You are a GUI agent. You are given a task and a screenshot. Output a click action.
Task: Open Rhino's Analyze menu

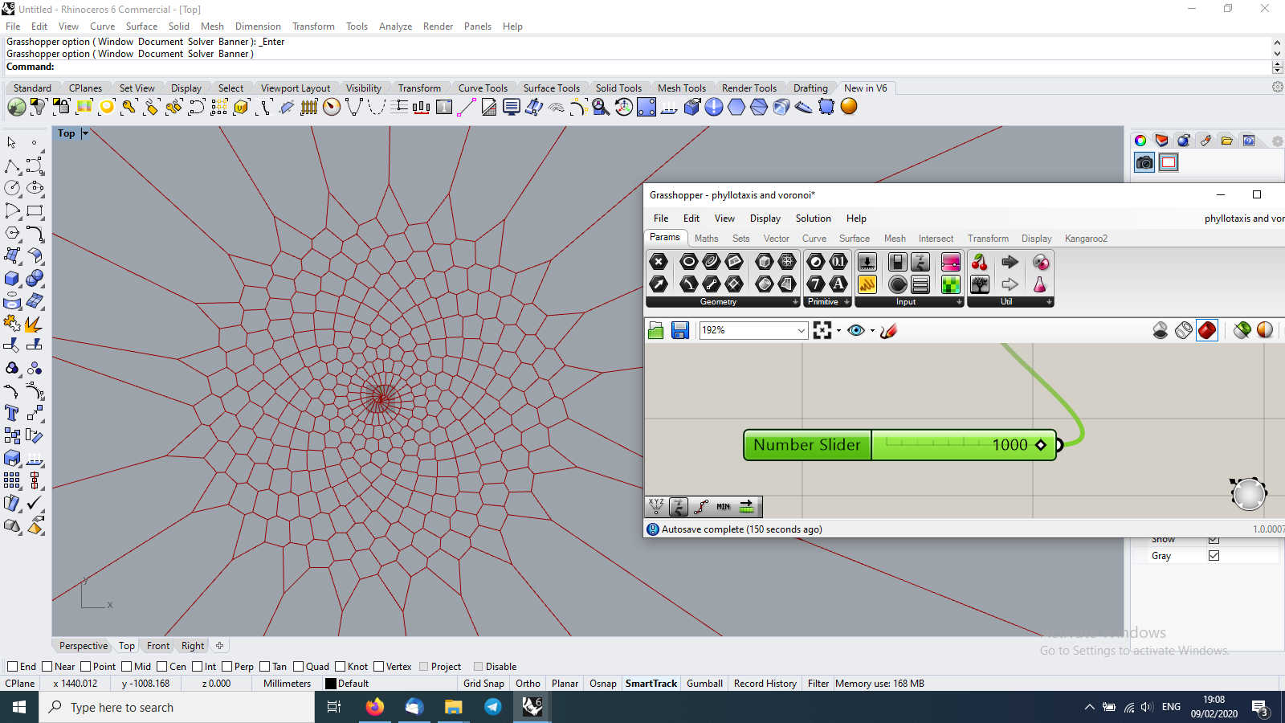[x=395, y=27]
